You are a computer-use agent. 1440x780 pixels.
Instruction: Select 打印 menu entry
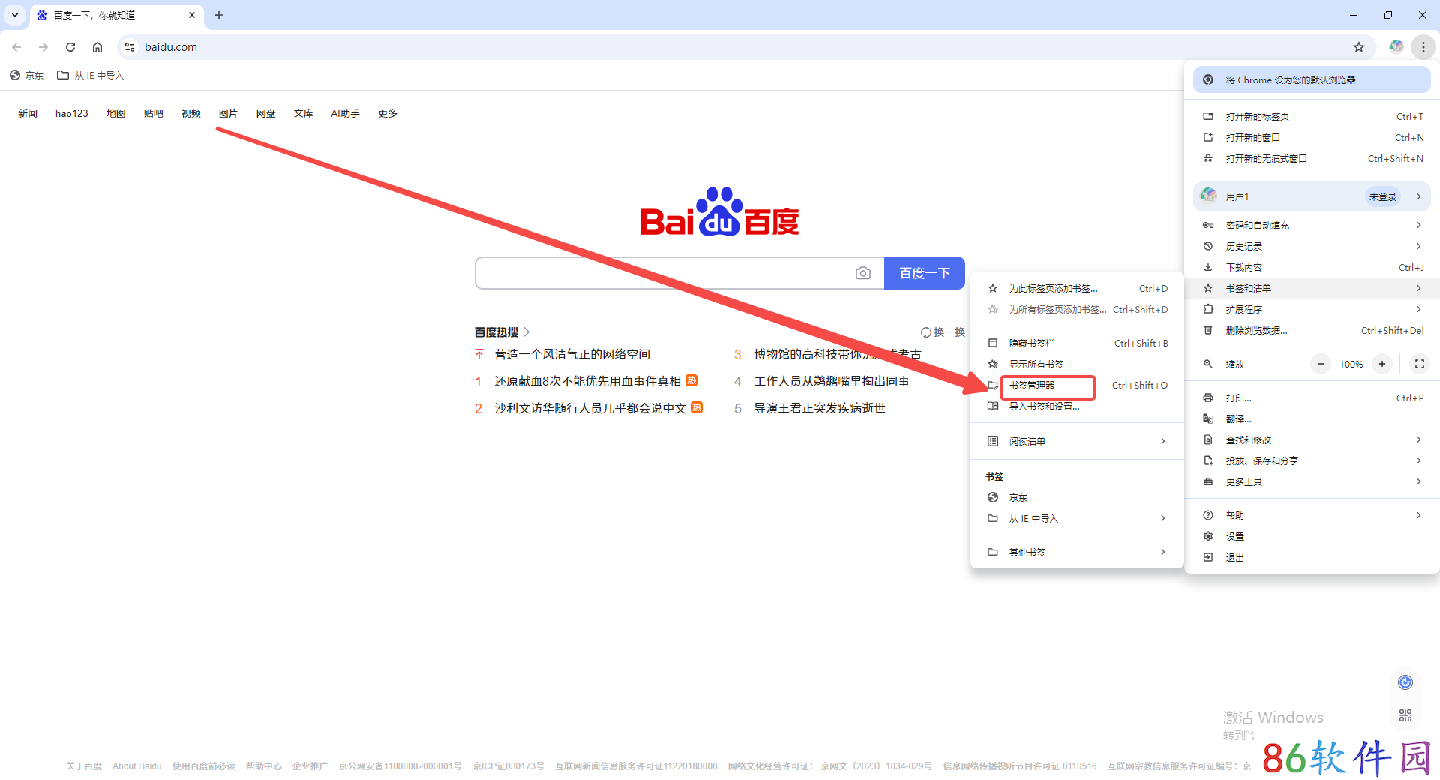point(1312,397)
